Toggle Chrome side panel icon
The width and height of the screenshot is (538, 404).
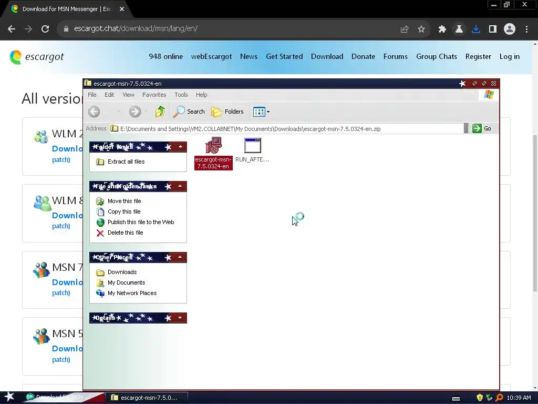click(x=493, y=29)
